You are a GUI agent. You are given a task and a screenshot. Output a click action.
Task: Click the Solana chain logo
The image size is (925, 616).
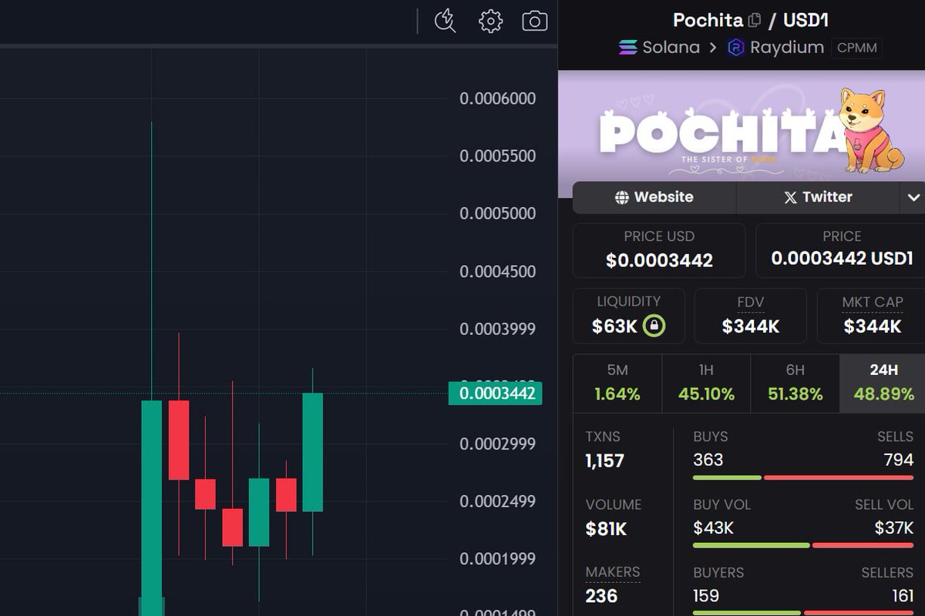[628, 48]
